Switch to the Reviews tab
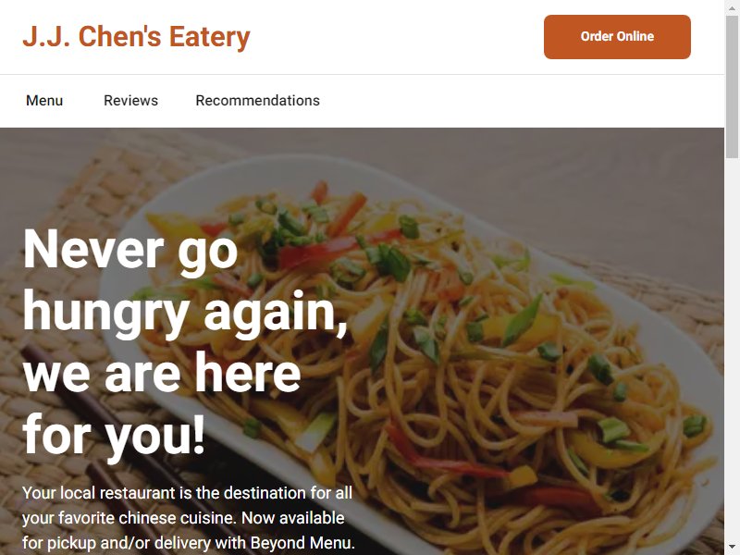 click(x=130, y=101)
